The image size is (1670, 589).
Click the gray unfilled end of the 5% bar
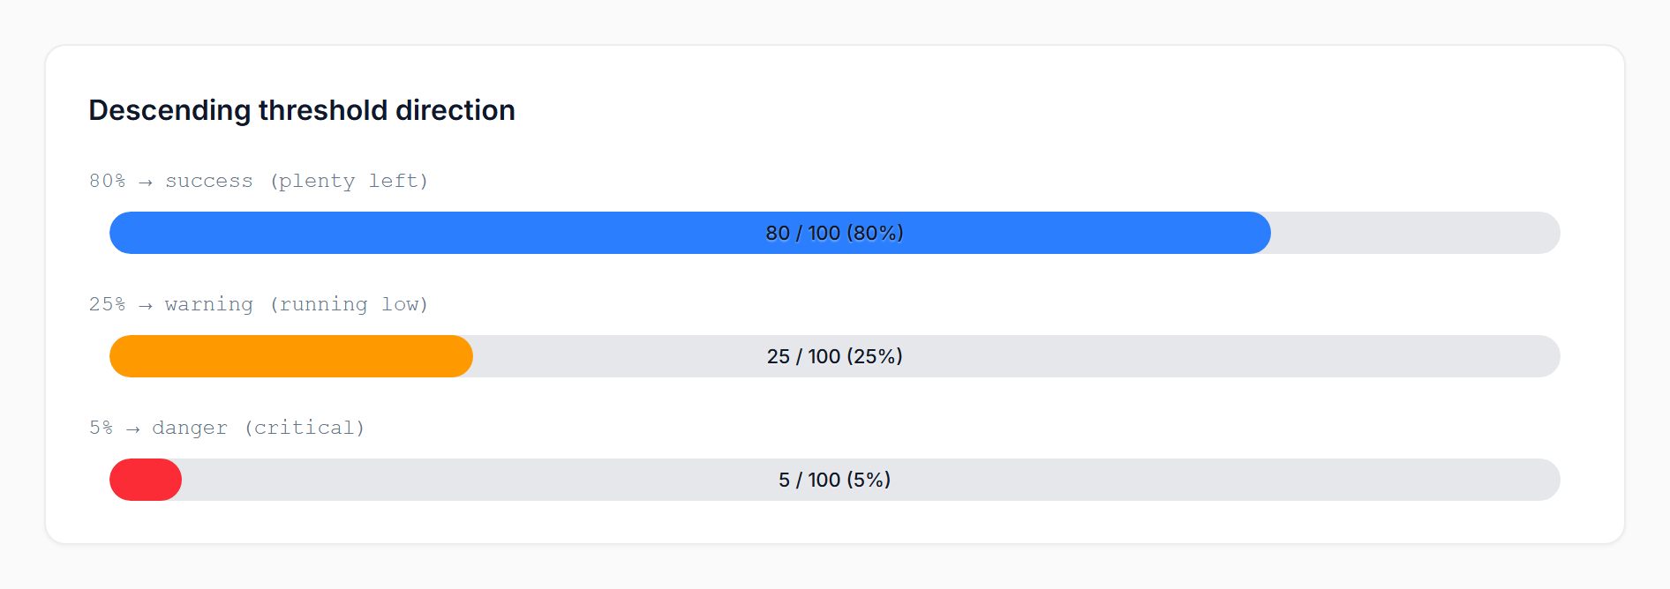pos(1236,480)
